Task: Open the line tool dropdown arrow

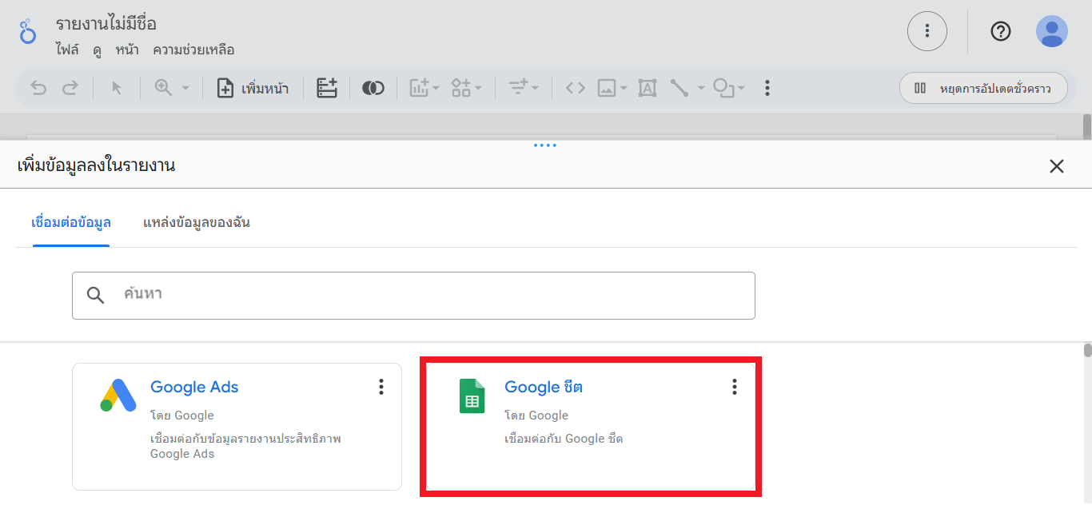Action: [701, 88]
